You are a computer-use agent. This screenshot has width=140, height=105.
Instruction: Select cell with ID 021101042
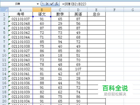pos(21,32)
